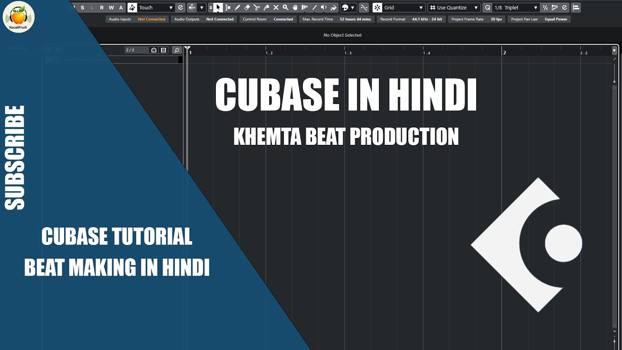Click position 1.3 on the ruler
Viewport: 622px width, 350px height.
[x=348, y=52]
